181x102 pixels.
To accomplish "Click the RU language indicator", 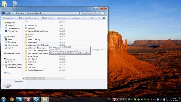I will tap(109, 99).
